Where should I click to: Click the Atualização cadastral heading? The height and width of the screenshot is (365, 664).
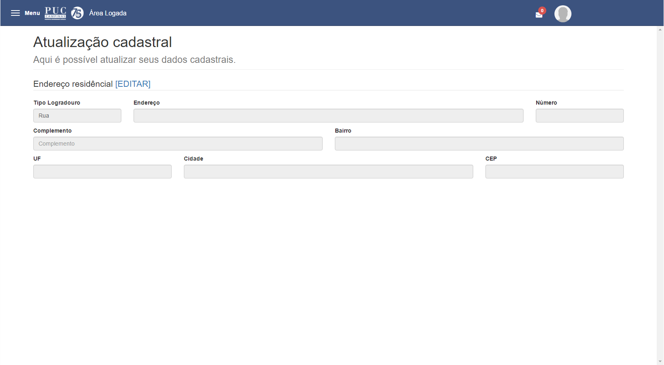pos(103,42)
